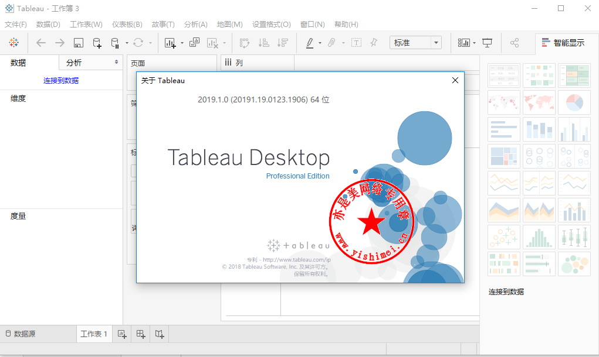Toggle the show mark labels icon
The width and height of the screenshot is (599, 357).
pyautogui.click(x=356, y=43)
